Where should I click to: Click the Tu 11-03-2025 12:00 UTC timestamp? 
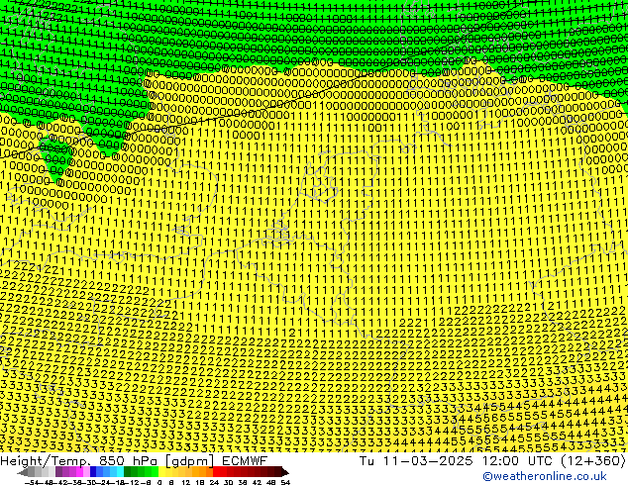click(456, 461)
